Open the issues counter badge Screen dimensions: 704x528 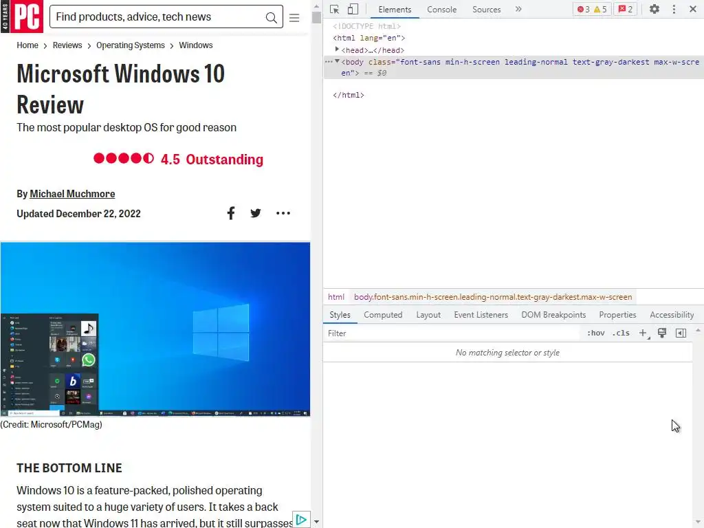pyautogui.click(x=626, y=9)
